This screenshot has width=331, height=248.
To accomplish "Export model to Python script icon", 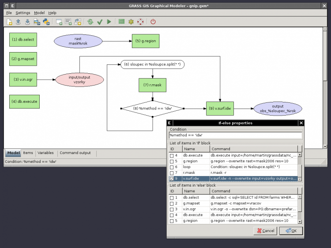I will point(46,22).
